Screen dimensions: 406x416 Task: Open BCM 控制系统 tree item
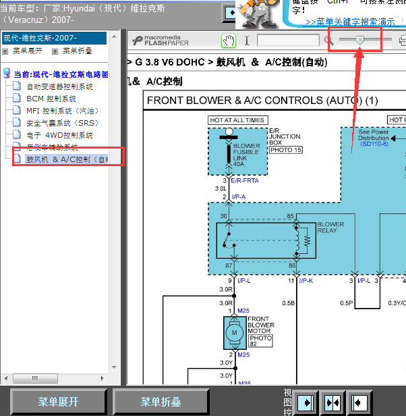point(51,99)
